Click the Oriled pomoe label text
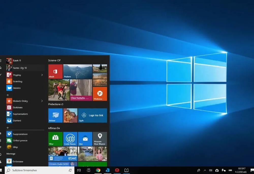254x174 pixels. pos(20,140)
